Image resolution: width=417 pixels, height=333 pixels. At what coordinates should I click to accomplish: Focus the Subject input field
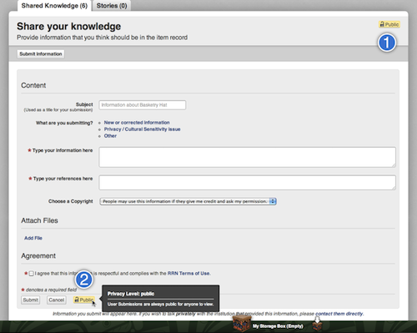point(143,105)
